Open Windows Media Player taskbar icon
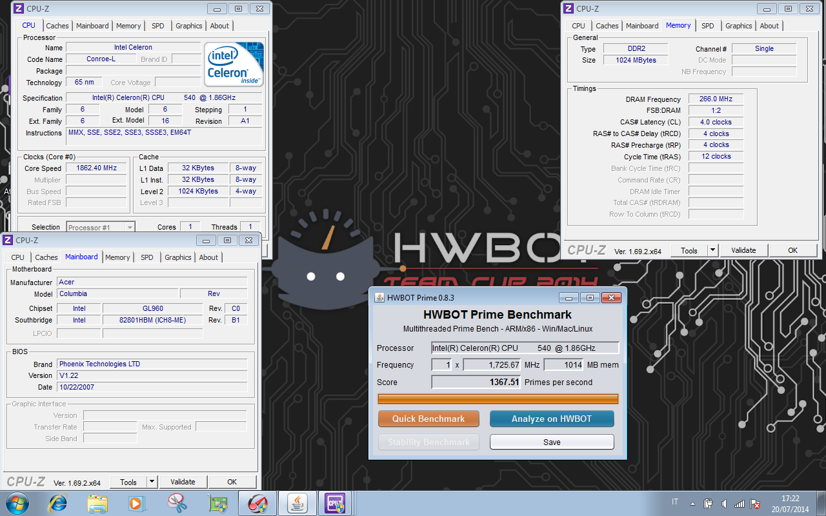826x516 pixels. [x=137, y=502]
